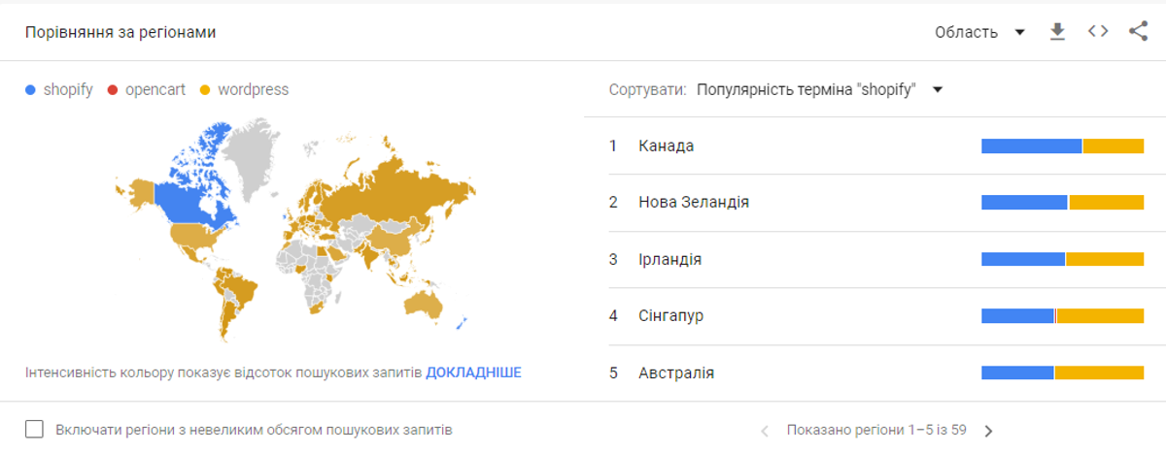Click the Порівняння за регіонами heading

(x=120, y=32)
